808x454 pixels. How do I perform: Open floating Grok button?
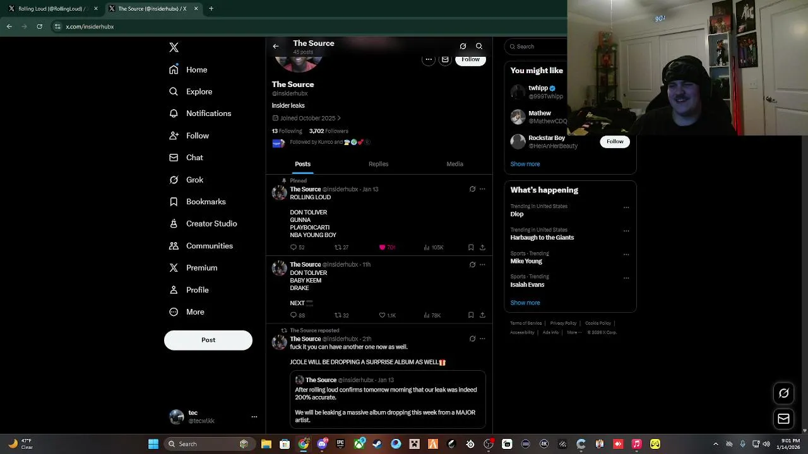pyautogui.click(x=783, y=393)
